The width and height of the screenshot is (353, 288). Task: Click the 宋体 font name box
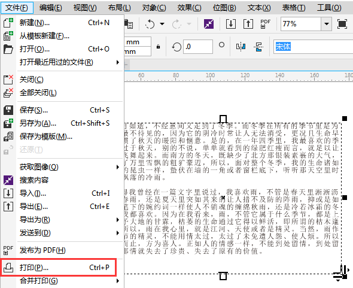314,47
